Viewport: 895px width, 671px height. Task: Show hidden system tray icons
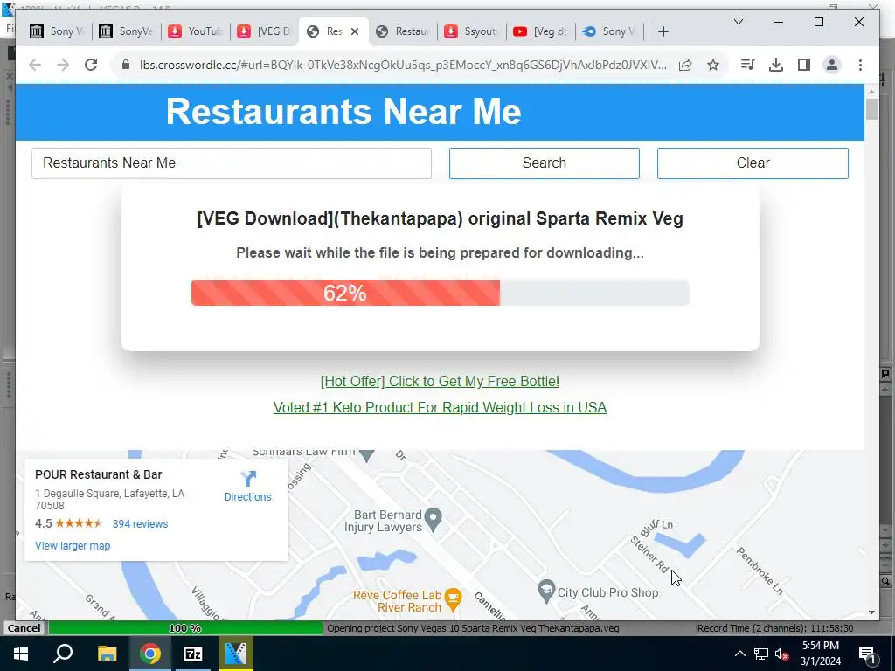pyautogui.click(x=739, y=654)
